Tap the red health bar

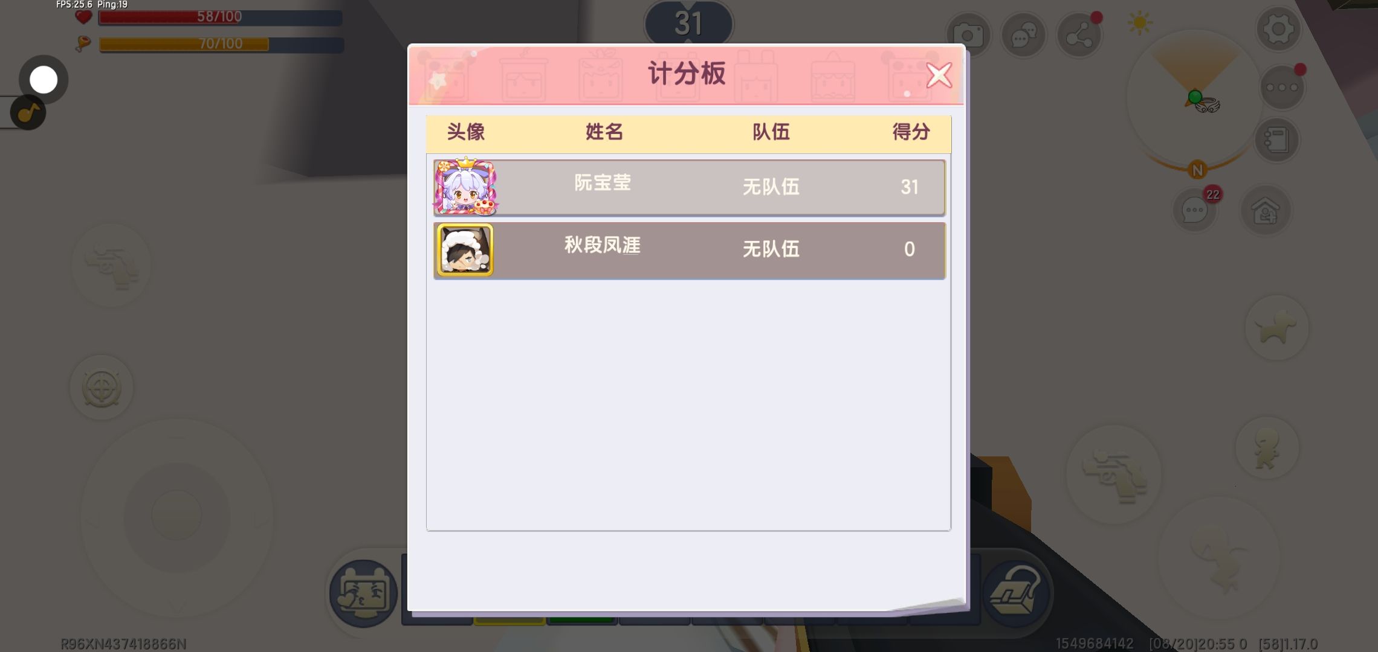221,17
